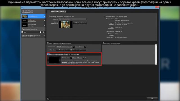Click the aspect ratio height value field
This screenshot has height=101, width=180.
click(x=82, y=47)
